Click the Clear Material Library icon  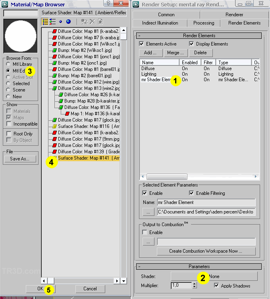[x=100, y=22]
